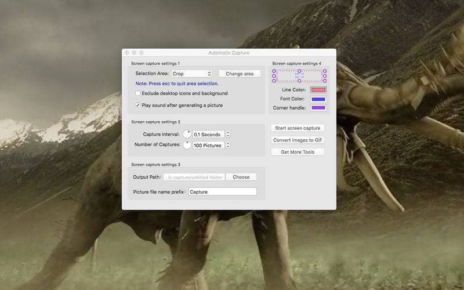464x290 pixels.
Task: Click the Output Path text field
Action: tap(194, 177)
